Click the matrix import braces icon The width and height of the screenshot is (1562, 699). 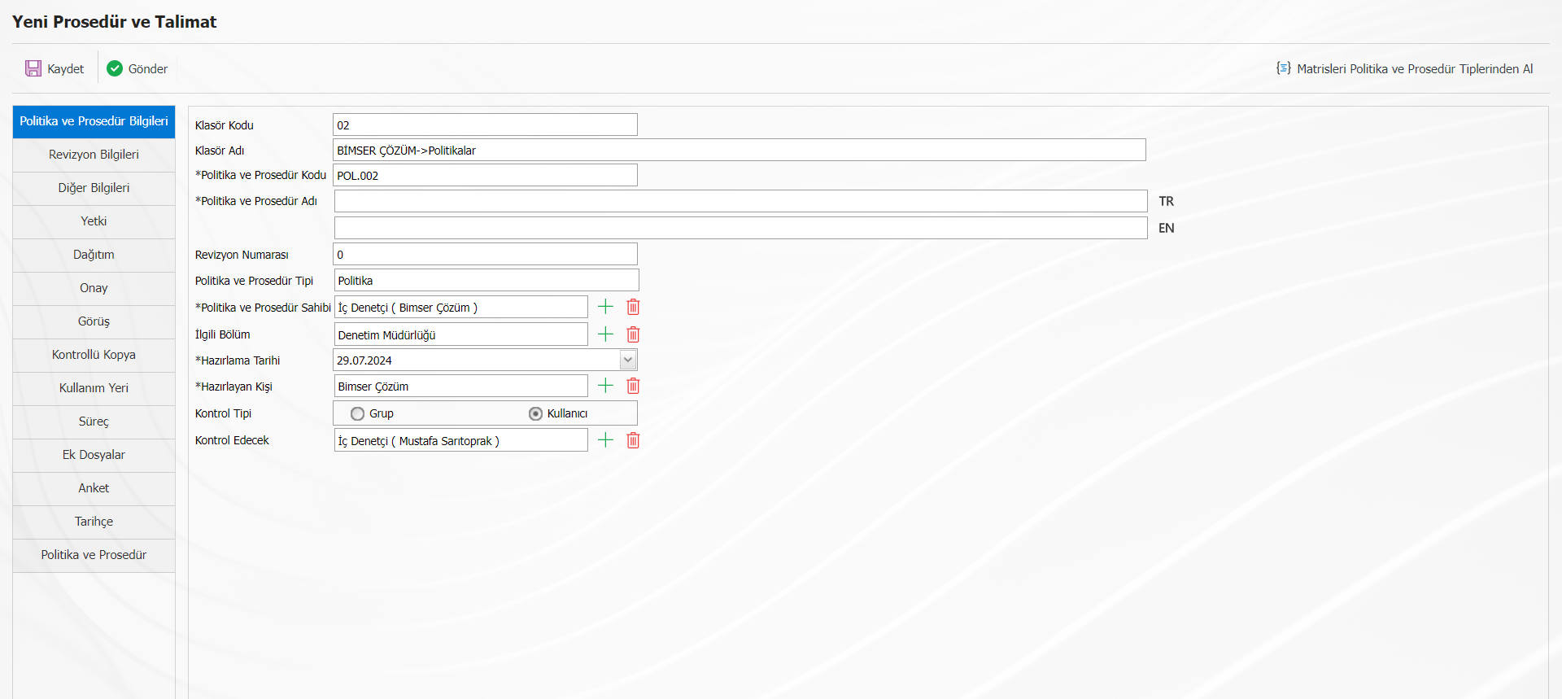coord(1283,68)
